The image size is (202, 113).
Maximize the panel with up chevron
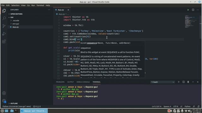point(193,82)
